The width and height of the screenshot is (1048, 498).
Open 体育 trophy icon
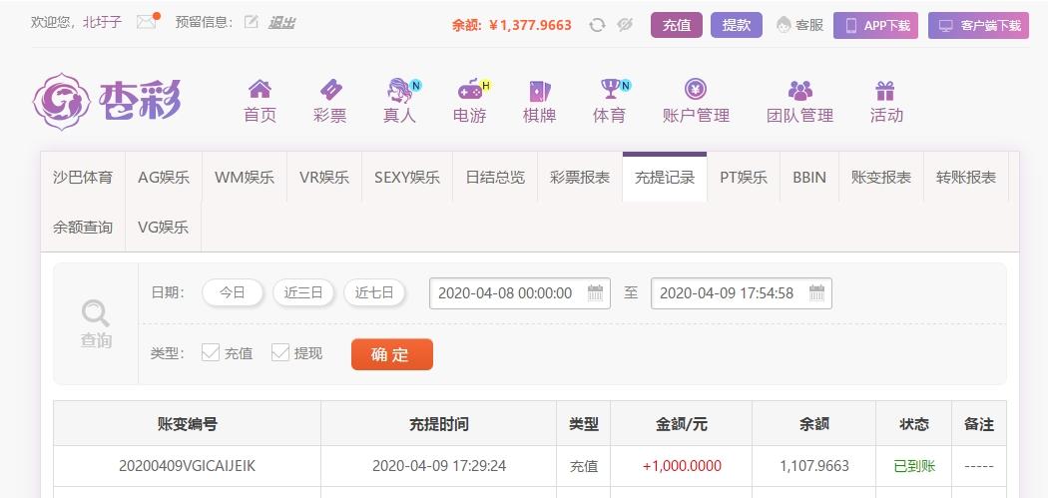tap(610, 89)
